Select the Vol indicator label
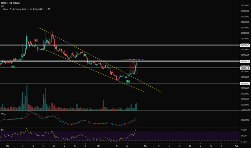251x148 pixels. point(2,6)
